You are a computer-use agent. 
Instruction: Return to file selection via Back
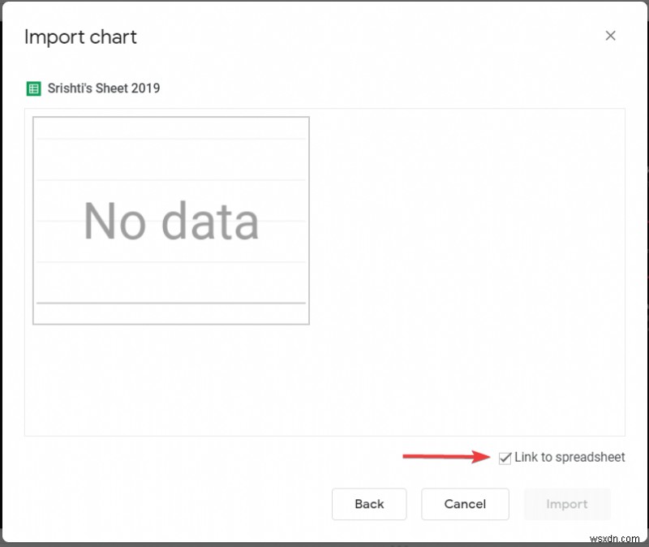(x=369, y=504)
